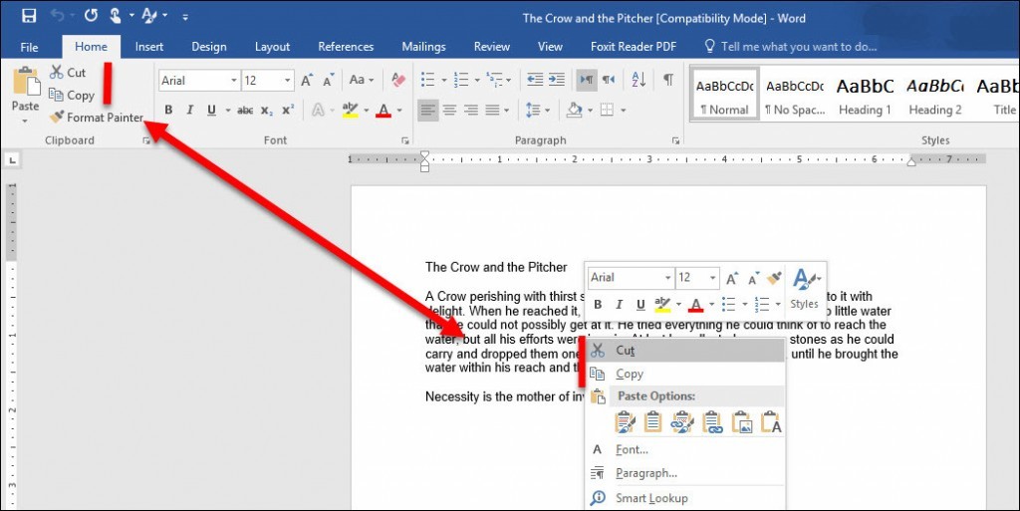Click the Tell me what you want box

tap(791, 47)
